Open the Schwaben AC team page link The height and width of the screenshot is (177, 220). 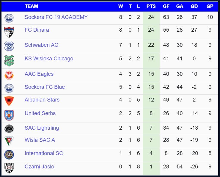click(x=41, y=45)
